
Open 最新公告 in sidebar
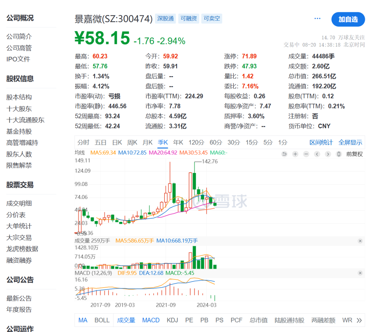(x=19, y=299)
